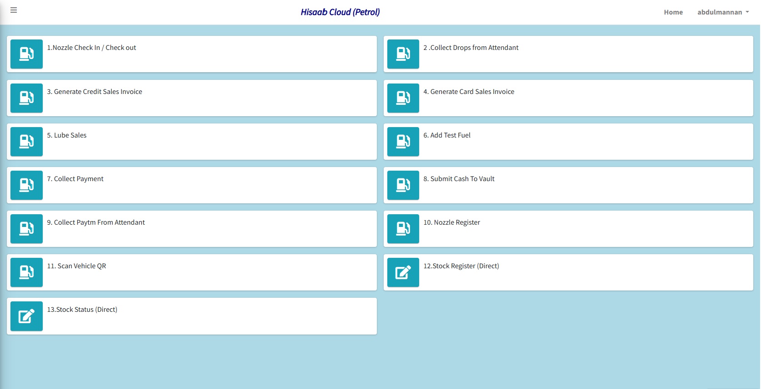The width and height of the screenshot is (761, 389).
Task: Select Collect Drops from Attendant text
Action: (471, 48)
